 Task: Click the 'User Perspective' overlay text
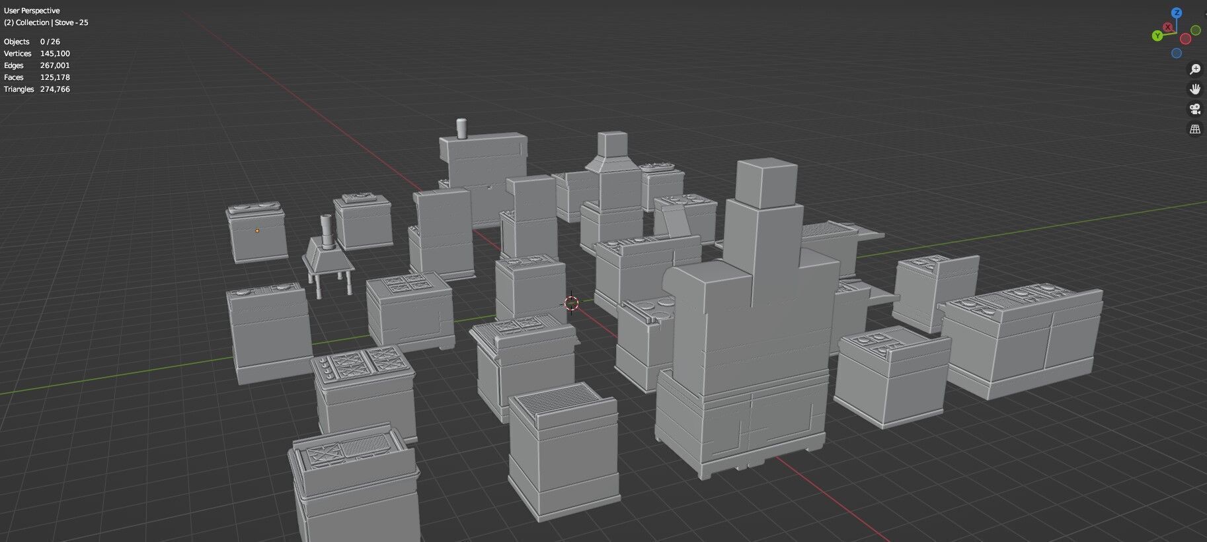click(32, 11)
